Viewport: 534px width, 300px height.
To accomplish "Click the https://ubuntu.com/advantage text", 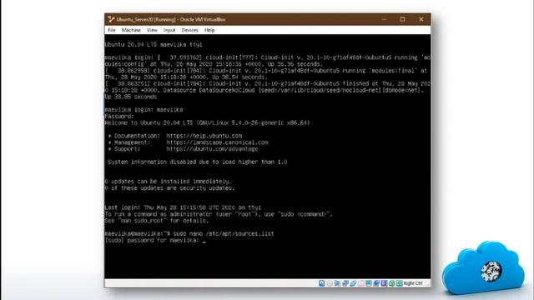I will click(212, 149).
